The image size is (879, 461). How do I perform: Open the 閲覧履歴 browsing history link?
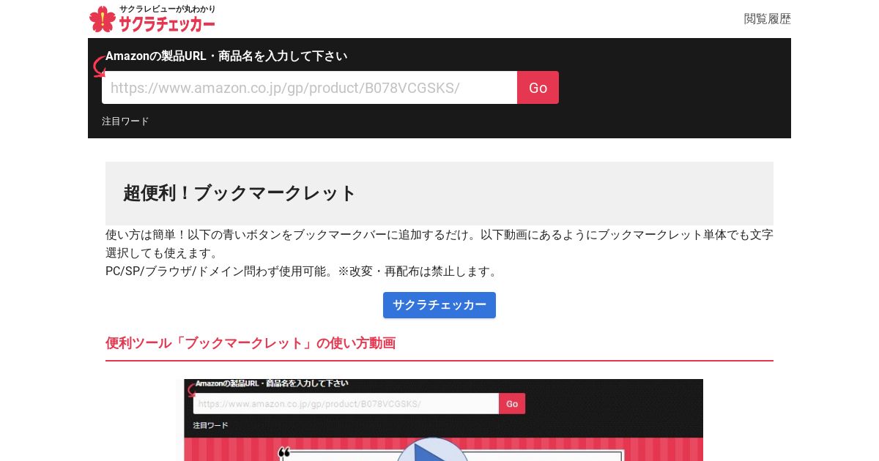(x=767, y=19)
